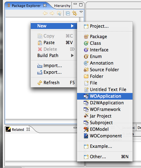Viewport: 141px width, 168px height.
Task: Maximize the Package Explorer view
Action: (81, 5)
